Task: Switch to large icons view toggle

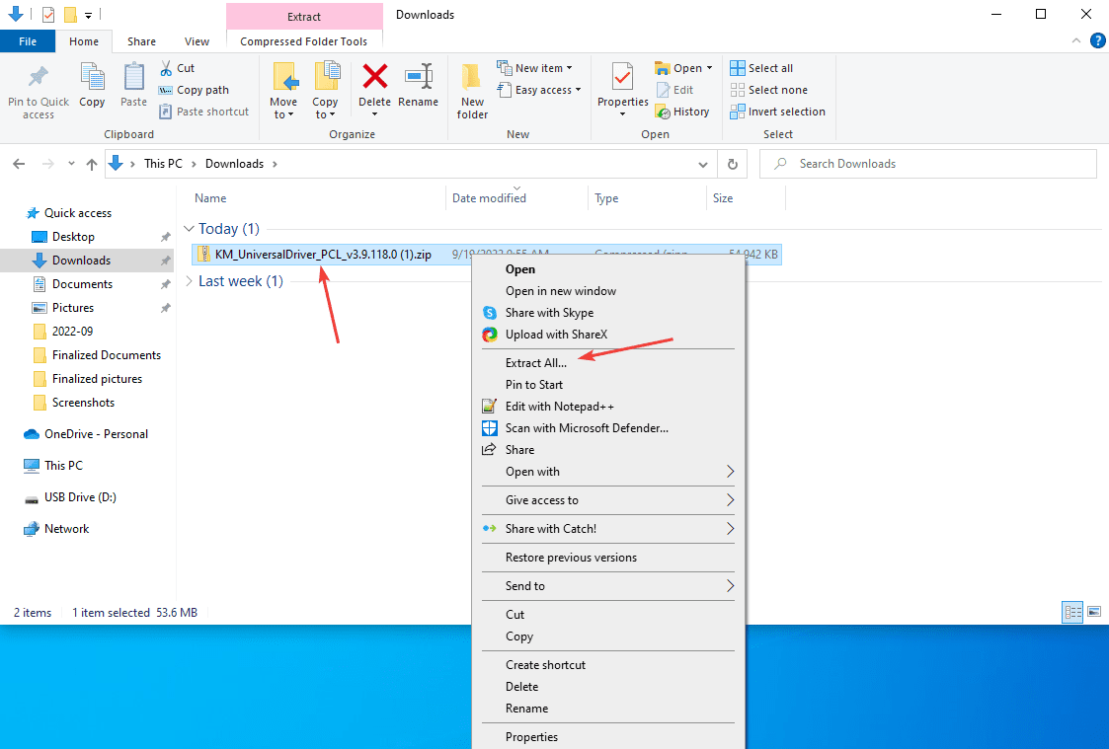Action: 1094,613
